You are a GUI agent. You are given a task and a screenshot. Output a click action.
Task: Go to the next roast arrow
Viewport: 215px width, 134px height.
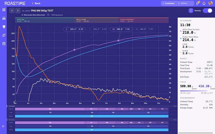click(x=18, y=11)
